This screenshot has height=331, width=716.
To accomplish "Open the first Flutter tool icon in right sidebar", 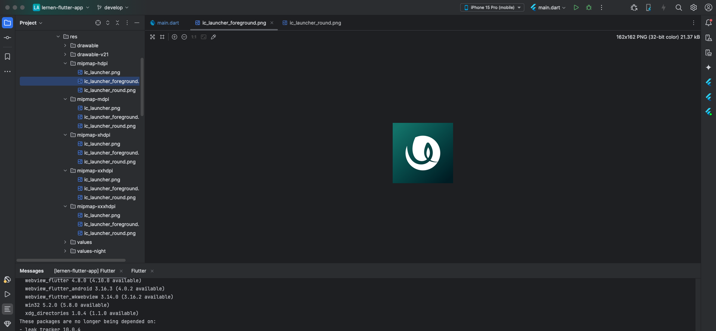I will pos(709,82).
